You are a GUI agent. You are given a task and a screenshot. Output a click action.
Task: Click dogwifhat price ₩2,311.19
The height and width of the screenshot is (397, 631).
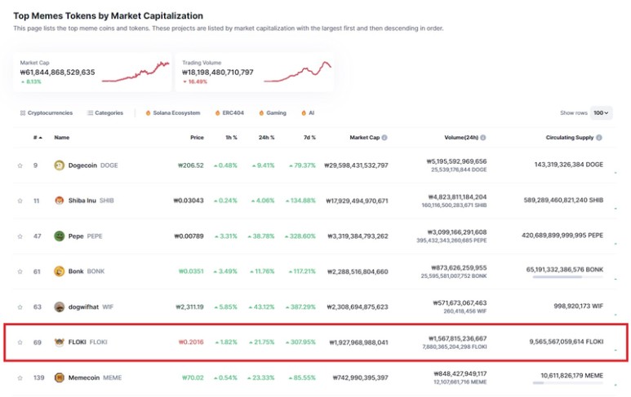(189, 307)
